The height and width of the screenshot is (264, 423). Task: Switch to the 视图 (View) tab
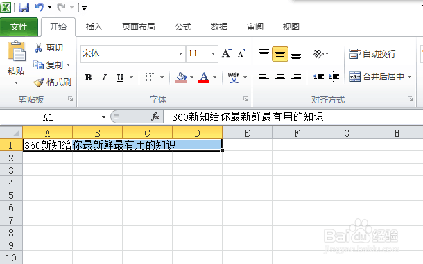tap(291, 27)
